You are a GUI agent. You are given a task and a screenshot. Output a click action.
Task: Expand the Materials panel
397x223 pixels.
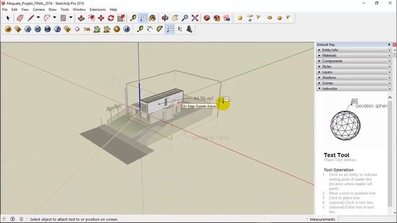(x=354, y=55)
